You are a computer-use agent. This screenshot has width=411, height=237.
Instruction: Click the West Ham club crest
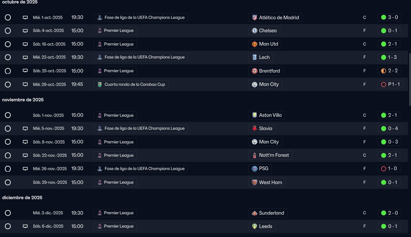click(254, 182)
